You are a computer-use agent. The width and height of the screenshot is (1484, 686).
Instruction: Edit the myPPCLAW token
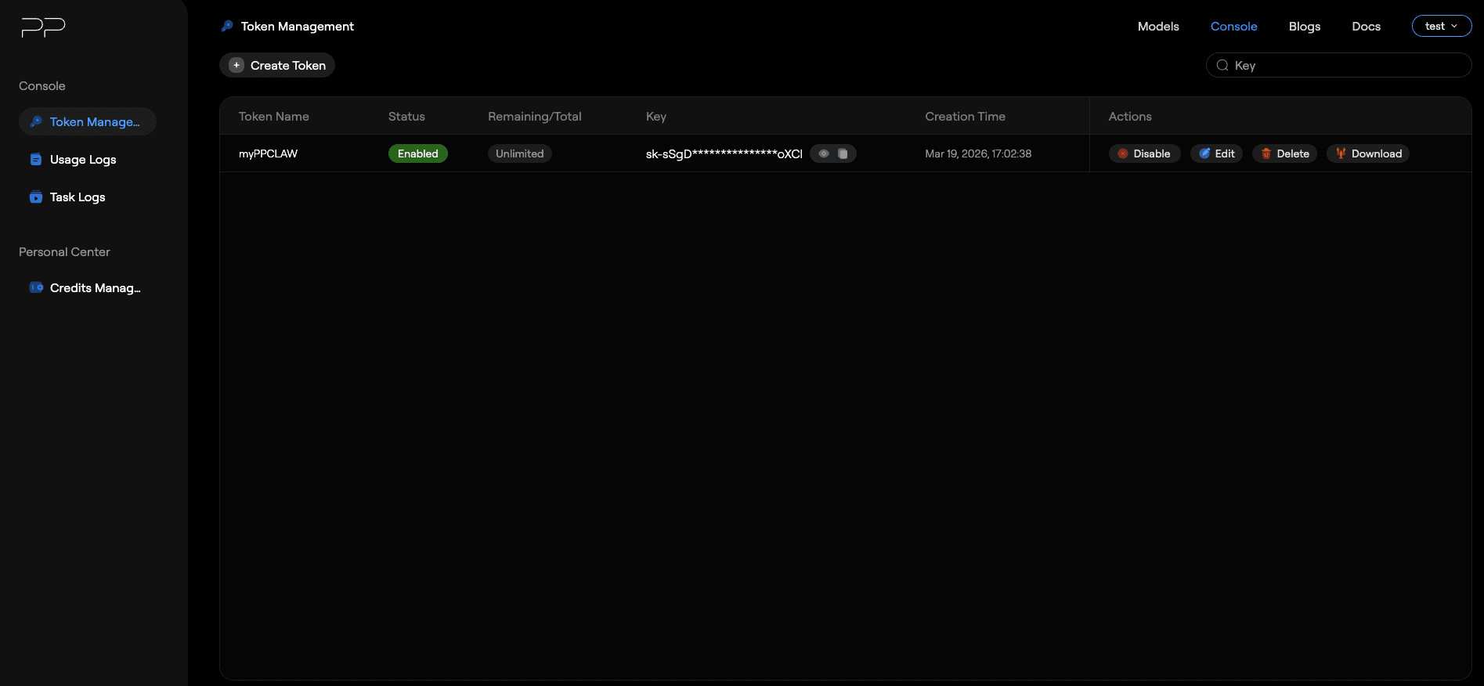pos(1216,153)
